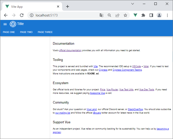Go back with the browser back arrow
Viewport: 173px width, 139px height.
click(x=6, y=15)
